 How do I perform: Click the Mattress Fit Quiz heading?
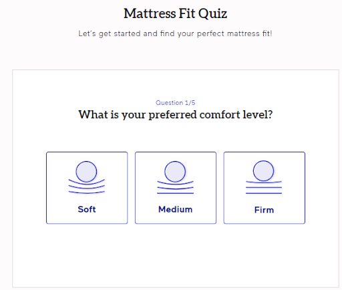pos(175,13)
